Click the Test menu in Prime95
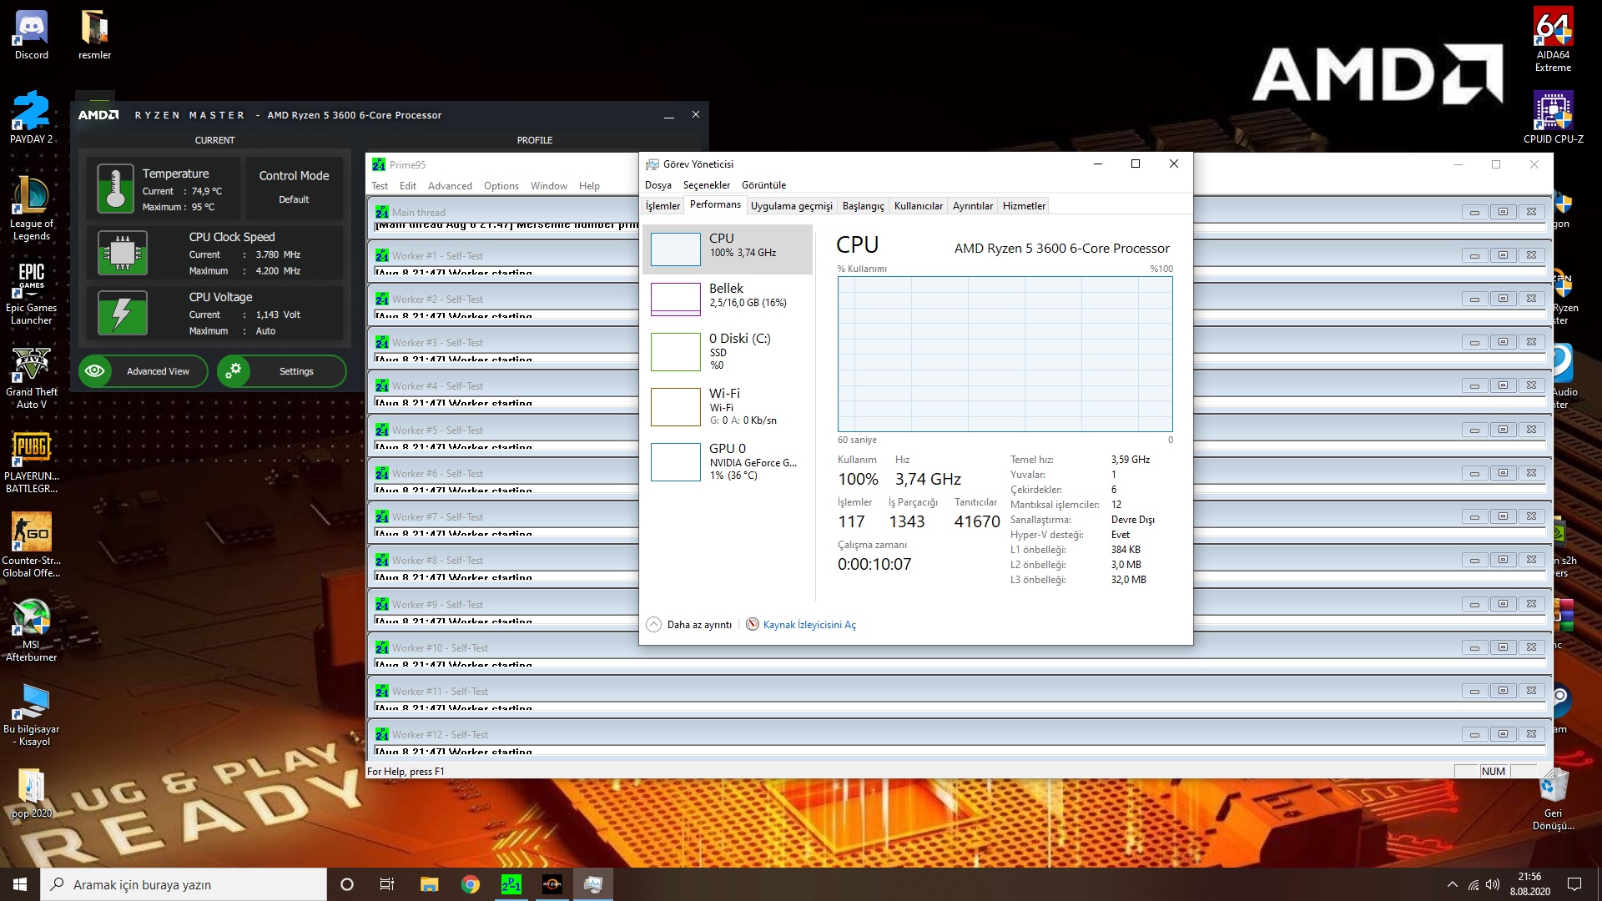 click(380, 185)
